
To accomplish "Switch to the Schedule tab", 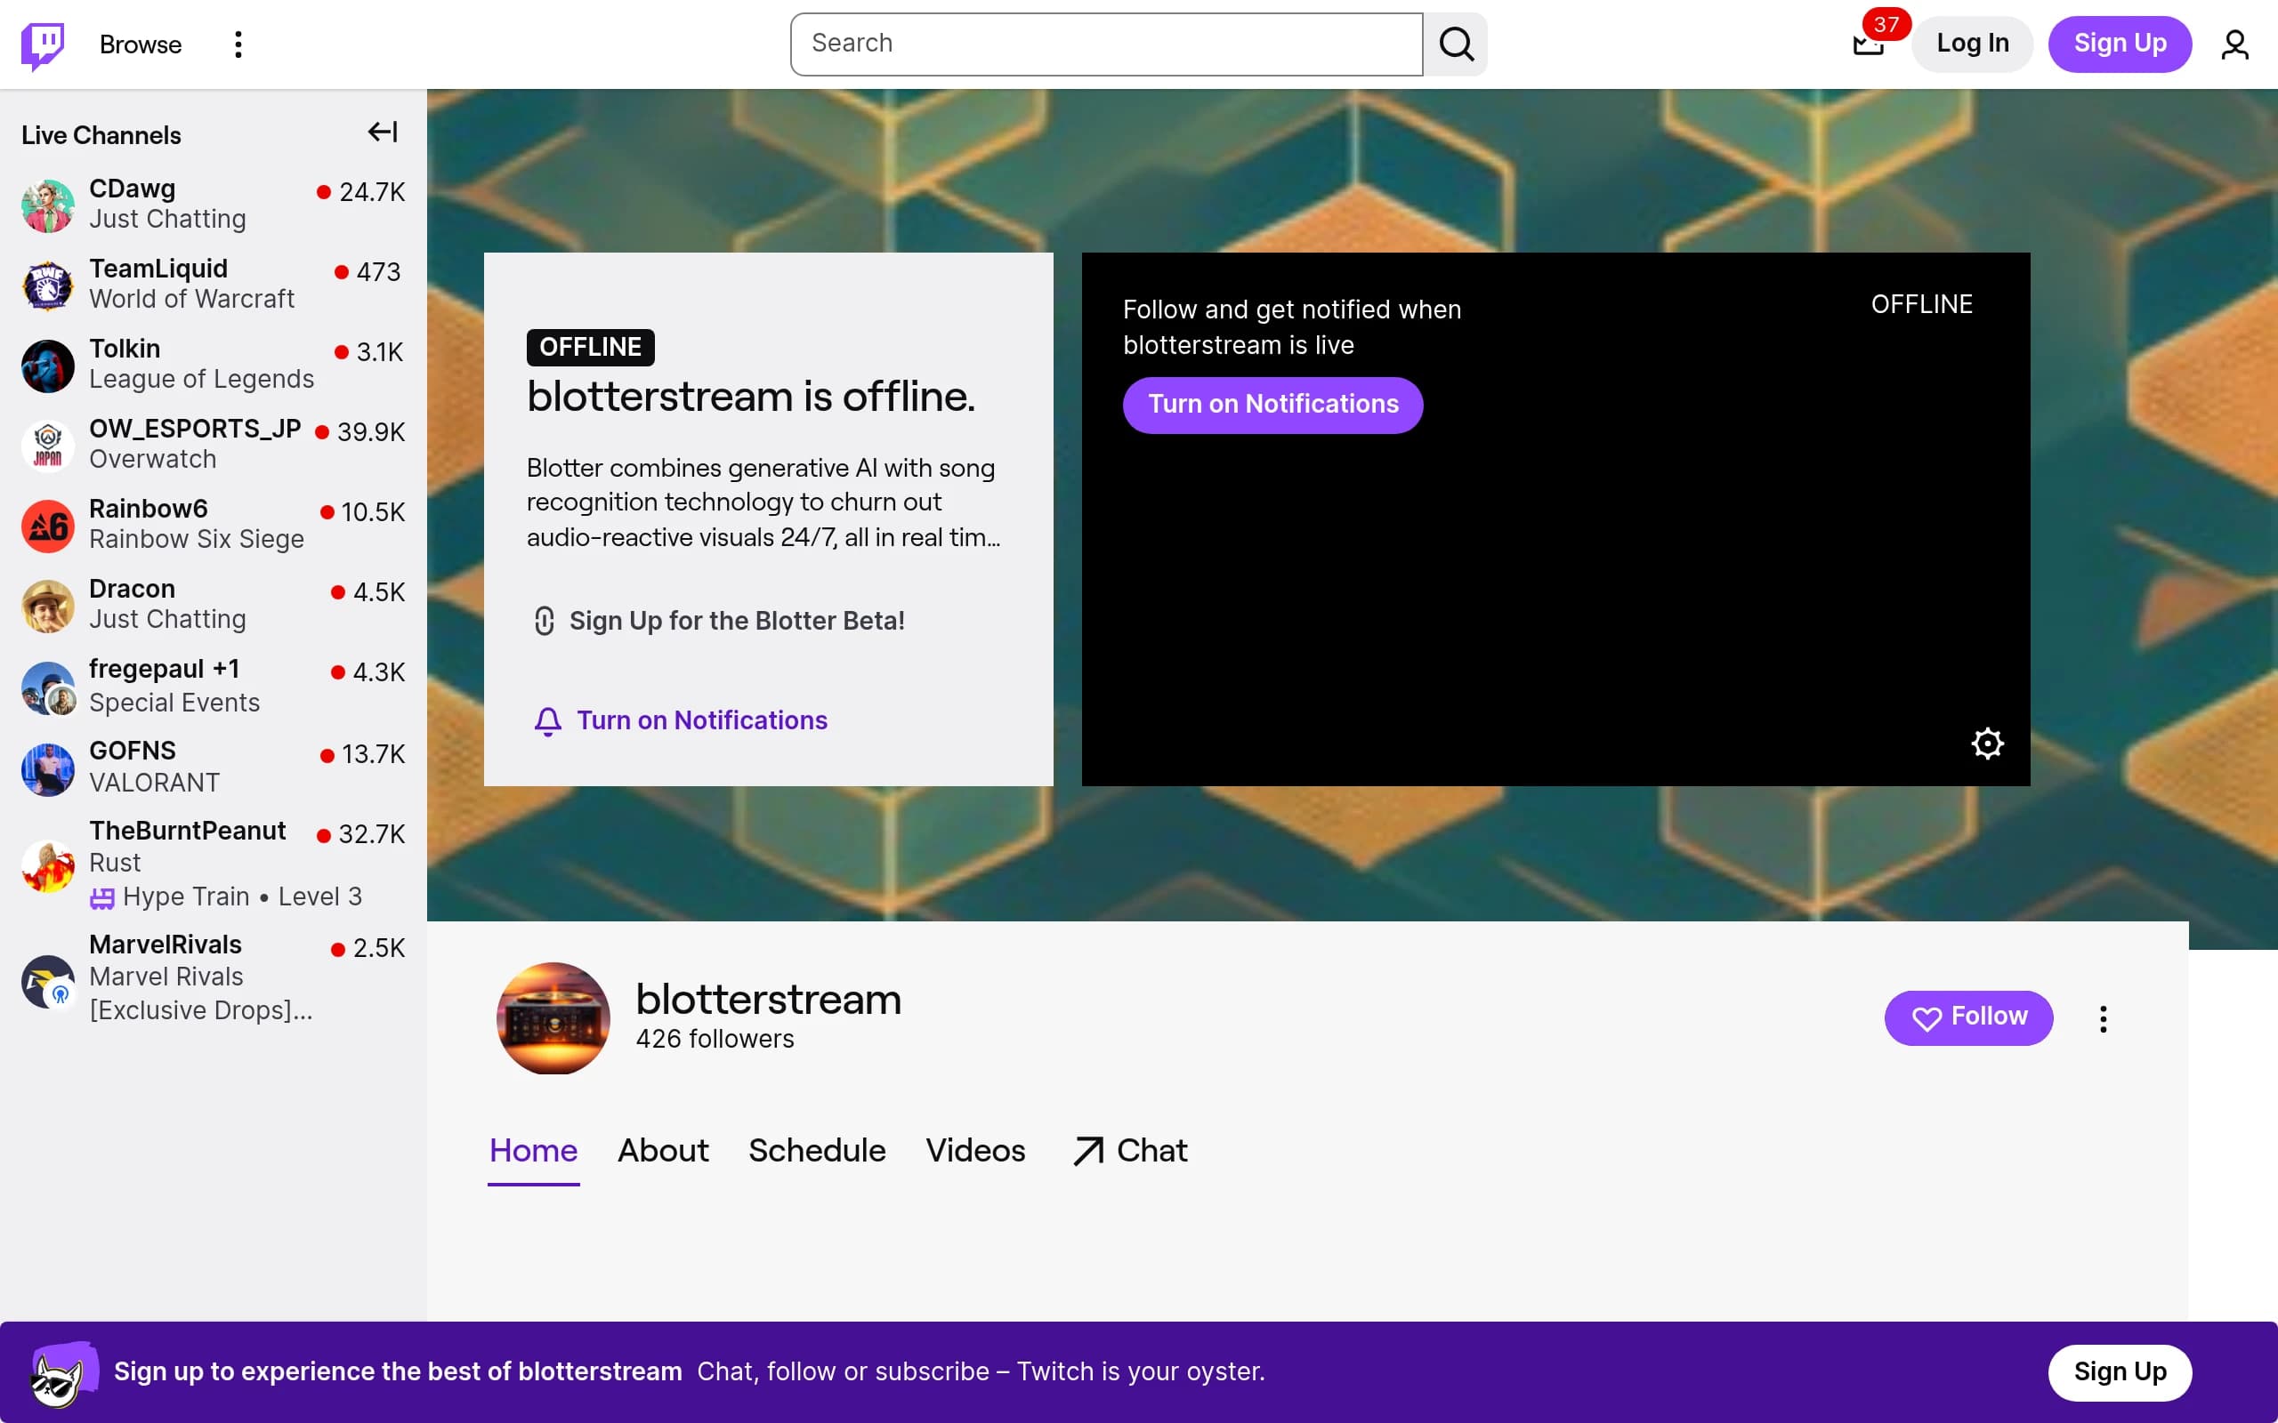I will pyautogui.click(x=817, y=1151).
